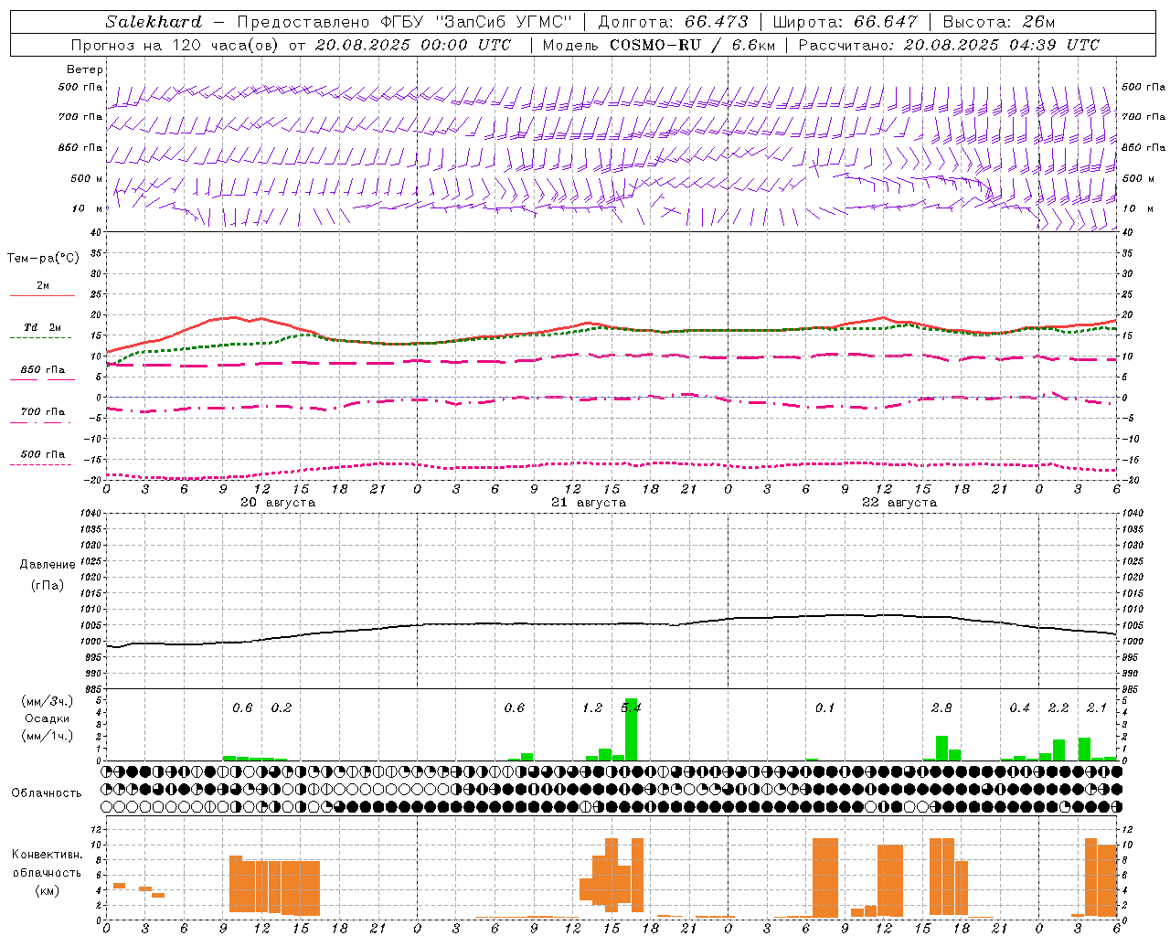The width and height of the screenshot is (1170, 936).
Task: Click the 2.8 precipitation total value
Action: click(x=941, y=708)
